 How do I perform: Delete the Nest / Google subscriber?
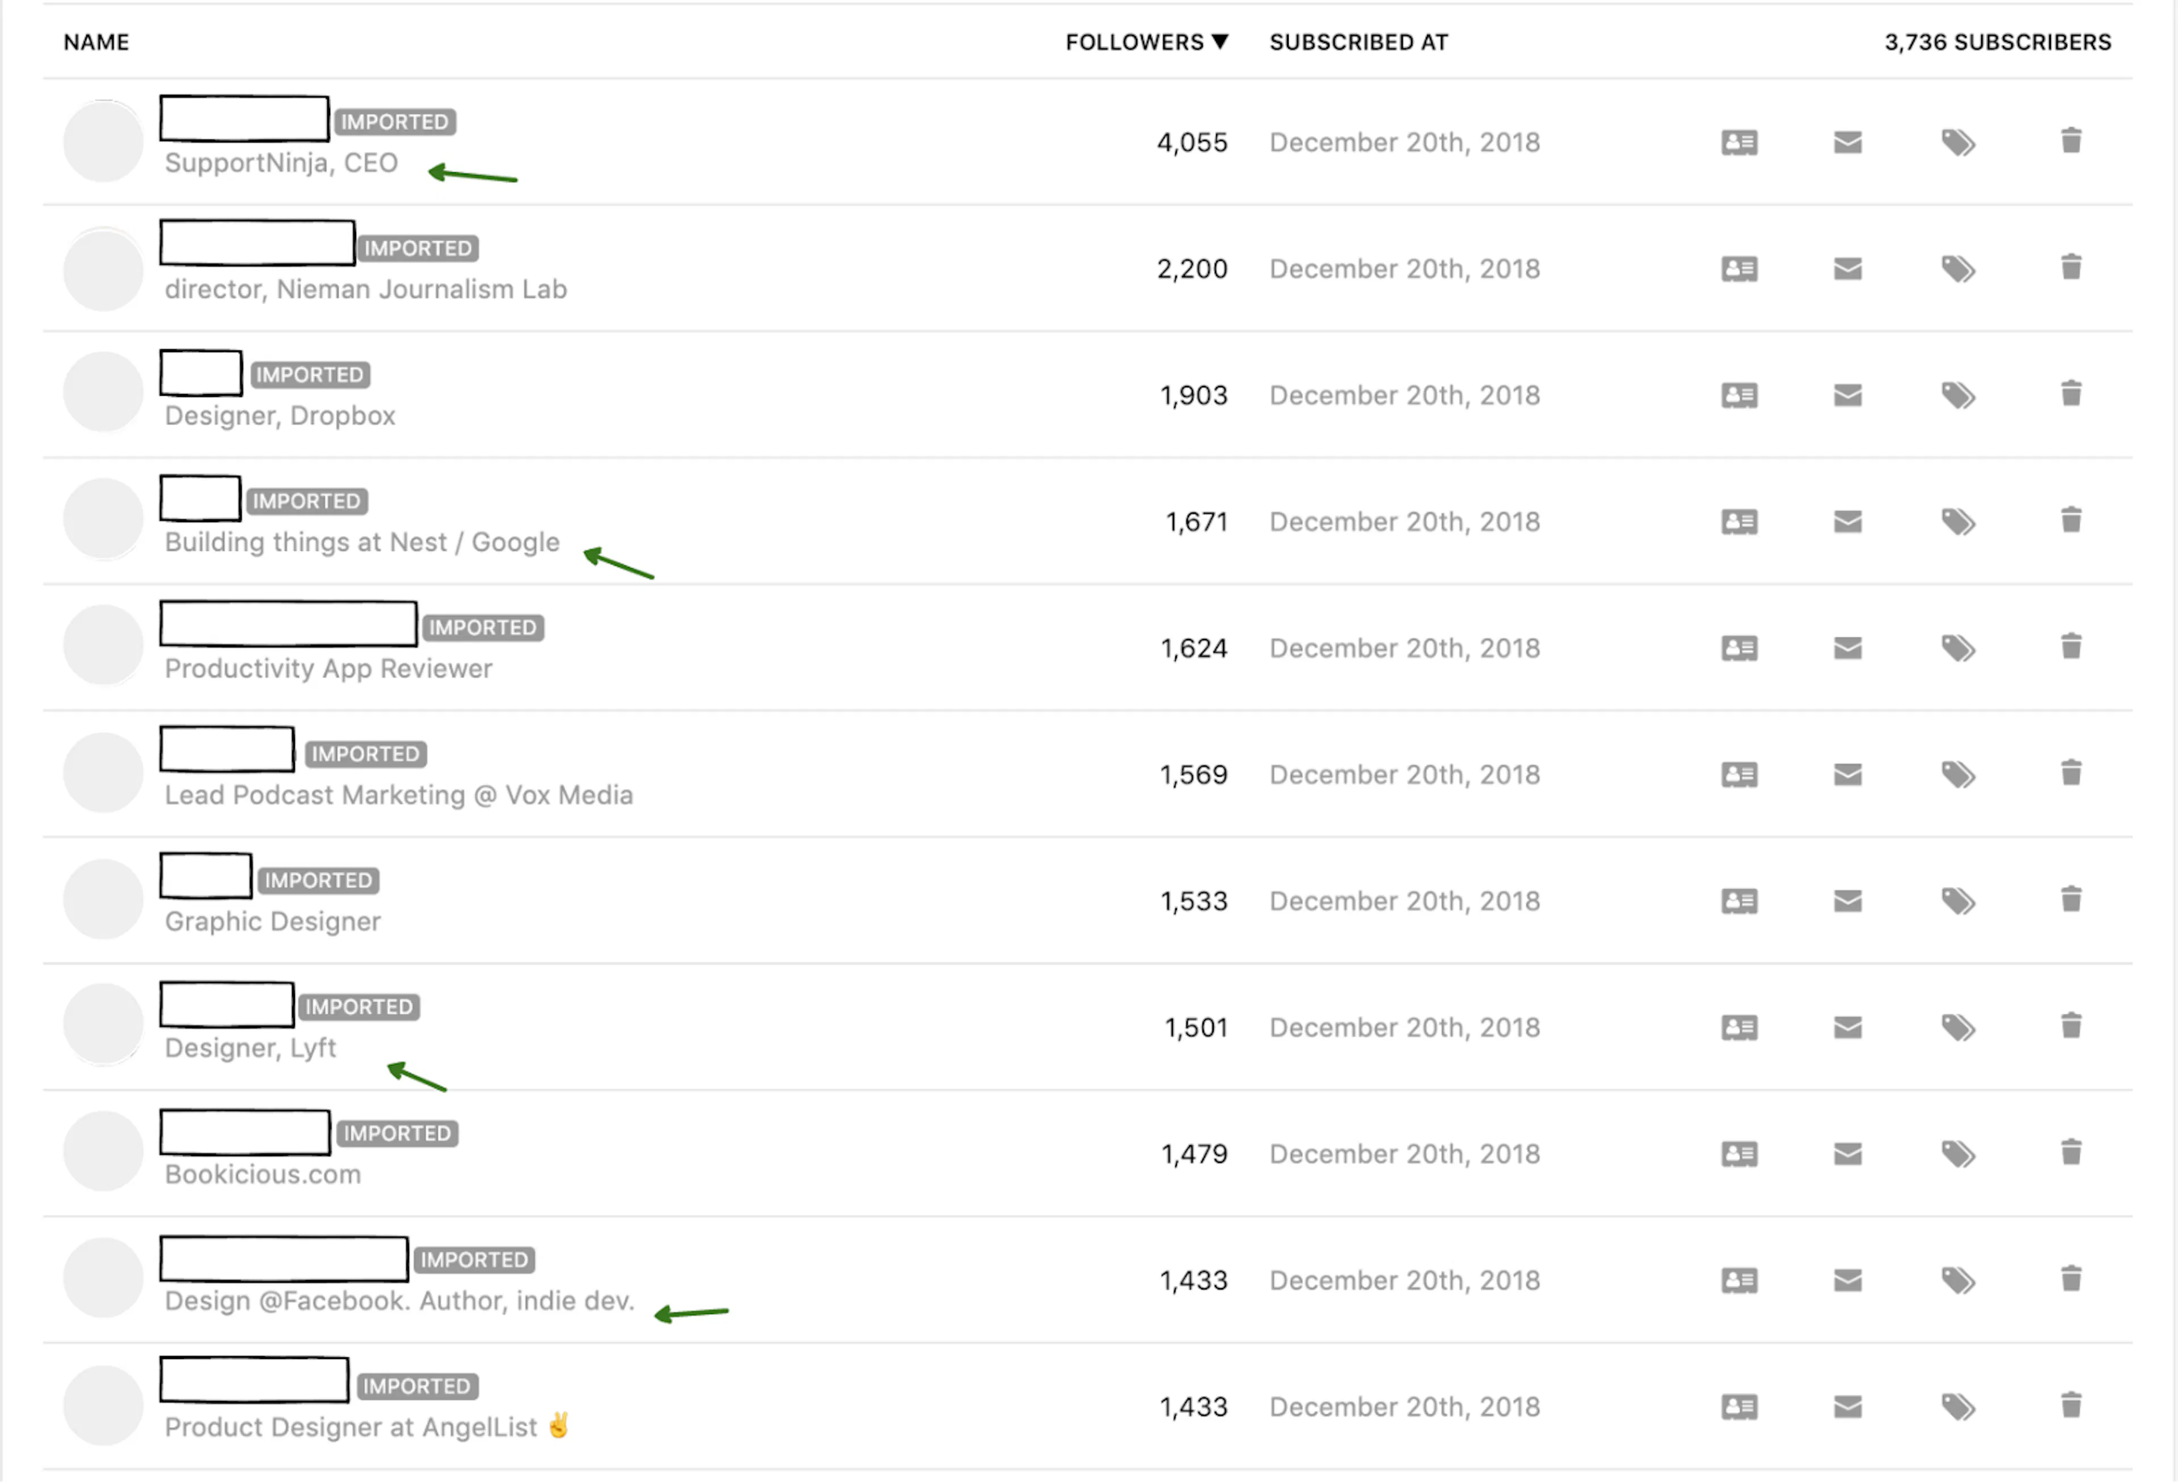[2071, 520]
